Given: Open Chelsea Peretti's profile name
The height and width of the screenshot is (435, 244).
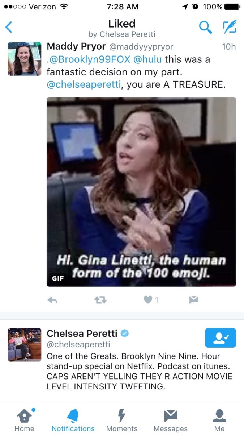Looking at the screenshot, I should coord(82,333).
